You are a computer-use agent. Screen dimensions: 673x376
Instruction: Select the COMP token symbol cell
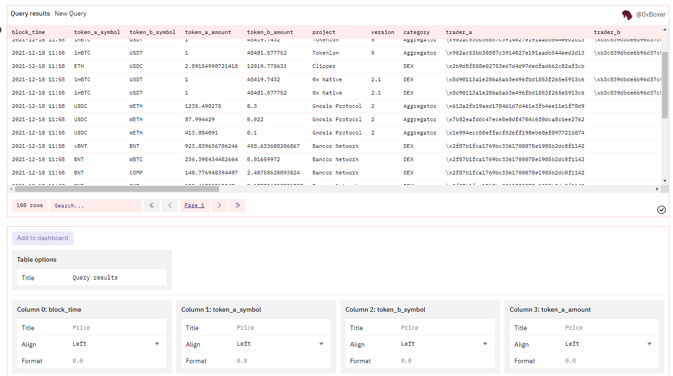(136, 173)
